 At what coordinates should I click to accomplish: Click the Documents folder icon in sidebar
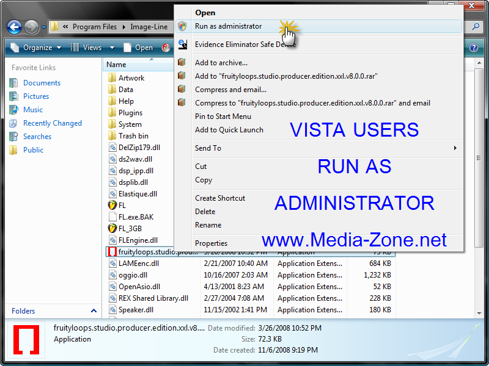click(x=13, y=83)
